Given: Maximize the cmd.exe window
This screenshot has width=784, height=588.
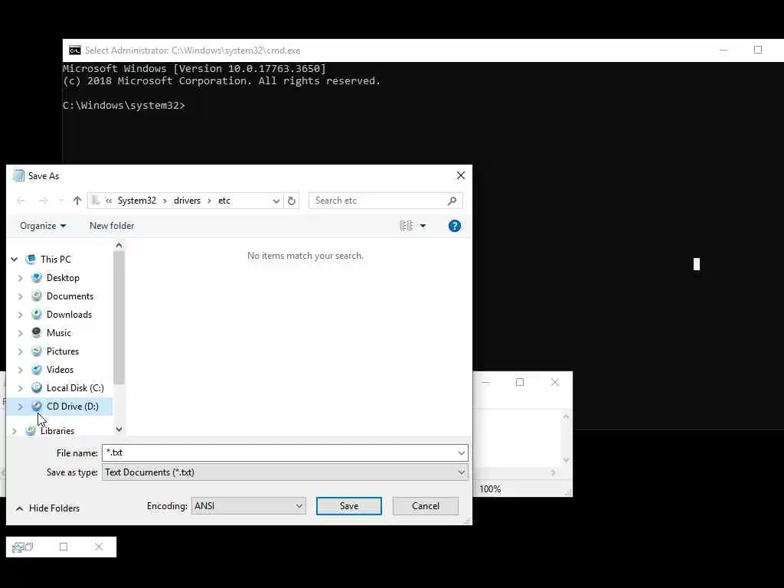Looking at the screenshot, I should click(x=758, y=50).
